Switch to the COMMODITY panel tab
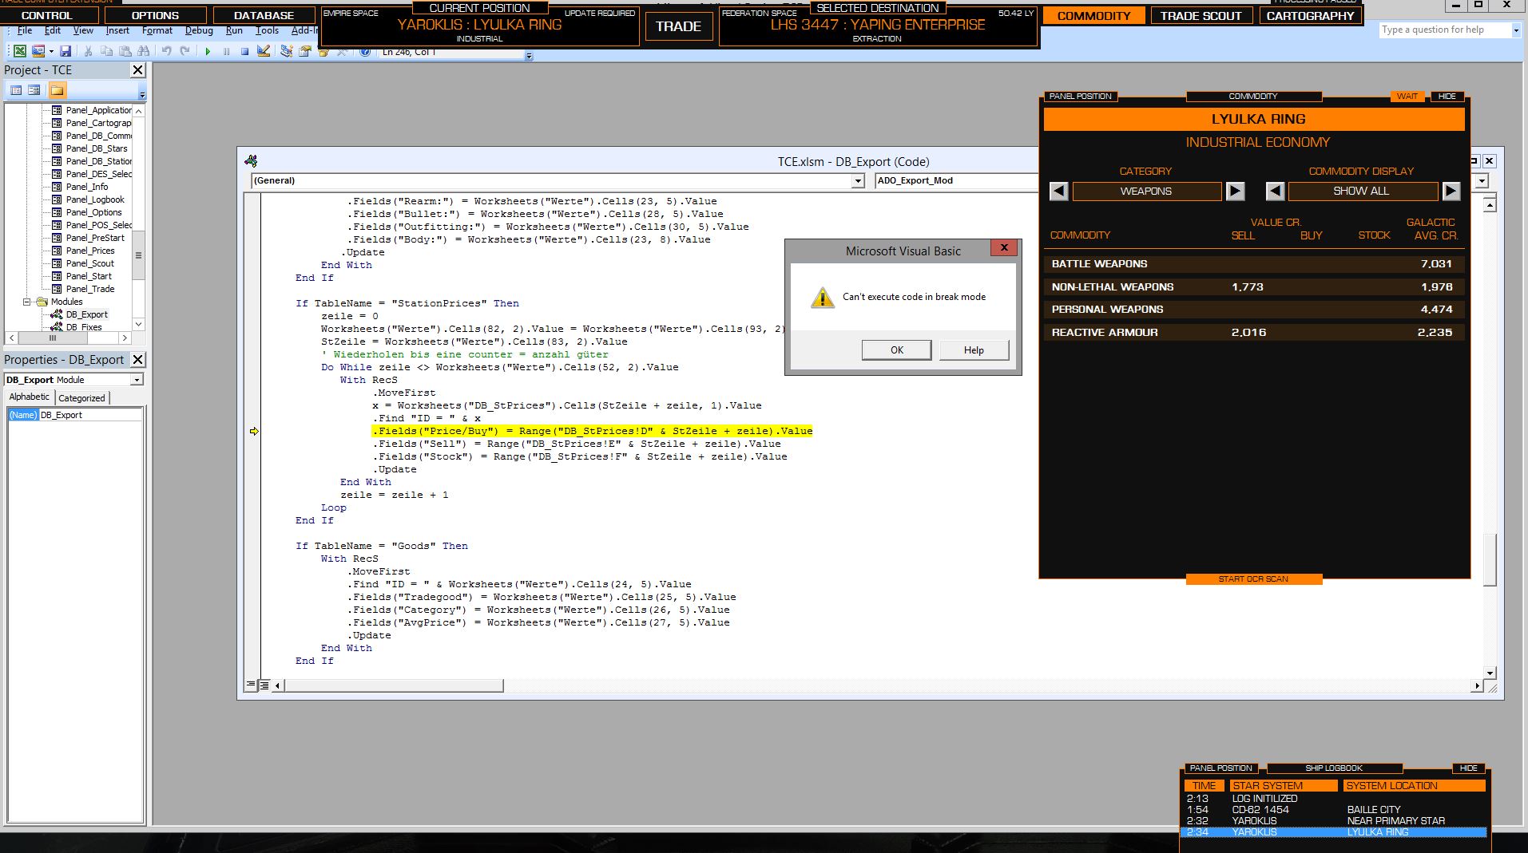The height and width of the screenshot is (853, 1528). click(x=1093, y=16)
